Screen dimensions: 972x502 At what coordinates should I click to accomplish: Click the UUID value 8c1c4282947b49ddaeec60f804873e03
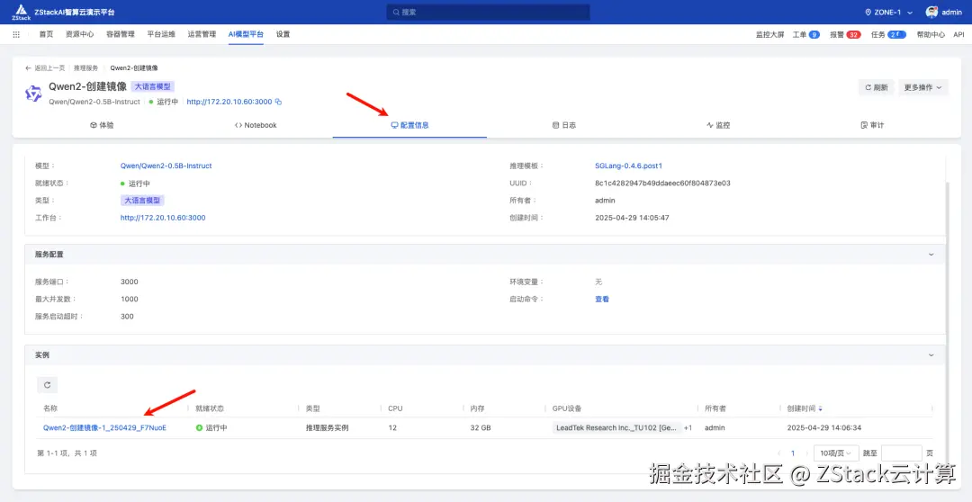coord(662,184)
